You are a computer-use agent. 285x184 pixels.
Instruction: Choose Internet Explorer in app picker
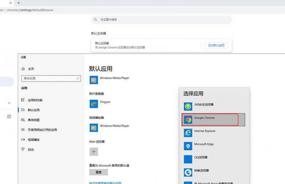214,133
